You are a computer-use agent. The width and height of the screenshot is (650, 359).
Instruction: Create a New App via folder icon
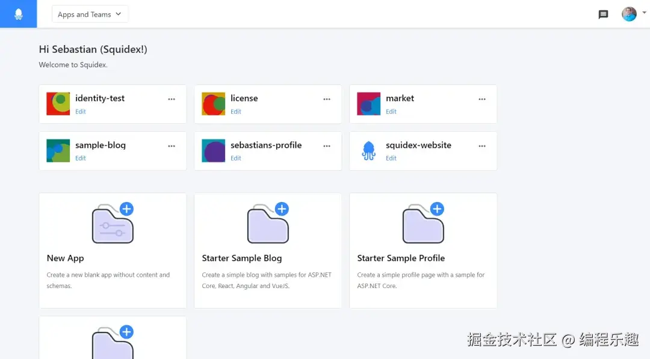coord(113,222)
